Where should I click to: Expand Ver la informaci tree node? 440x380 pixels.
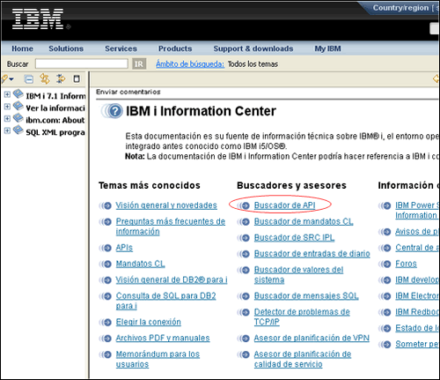pos(7,107)
